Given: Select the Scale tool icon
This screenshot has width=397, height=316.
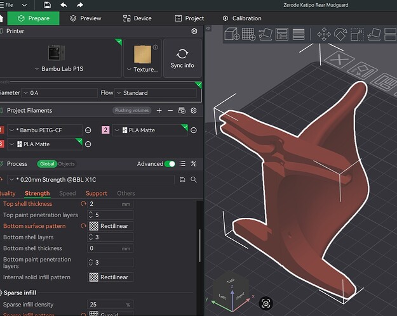Looking at the screenshot, I should [357, 34].
